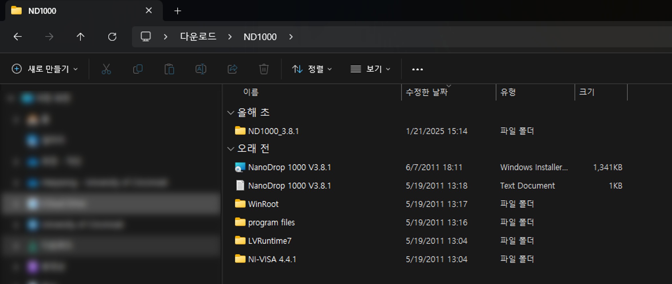The width and height of the screenshot is (672, 284).
Task: Click the Text Document type cell
Action: (x=527, y=185)
